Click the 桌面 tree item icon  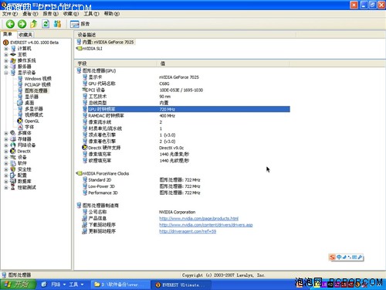tap(20, 103)
